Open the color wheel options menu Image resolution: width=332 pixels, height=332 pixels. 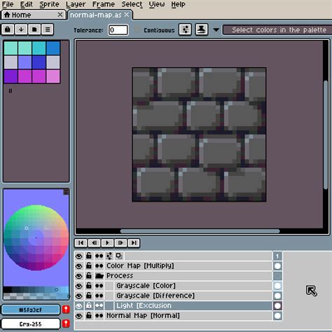click(x=66, y=192)
